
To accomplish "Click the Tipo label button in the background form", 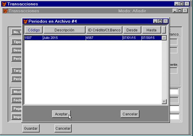I will tap(17, 42).
